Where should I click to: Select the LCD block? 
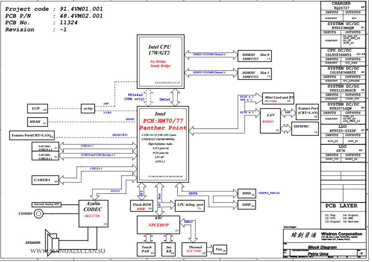38,109
